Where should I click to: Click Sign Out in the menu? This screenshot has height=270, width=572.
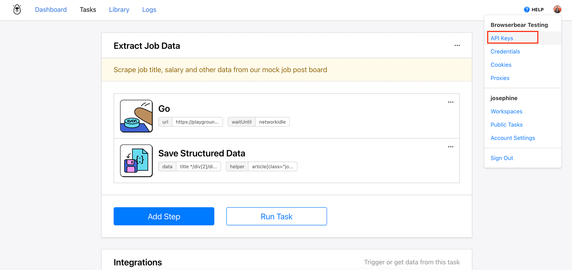click(502, 158)
